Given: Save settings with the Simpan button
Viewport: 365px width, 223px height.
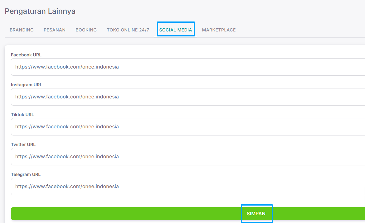Looking at the screenshot, I should [188, 214].
